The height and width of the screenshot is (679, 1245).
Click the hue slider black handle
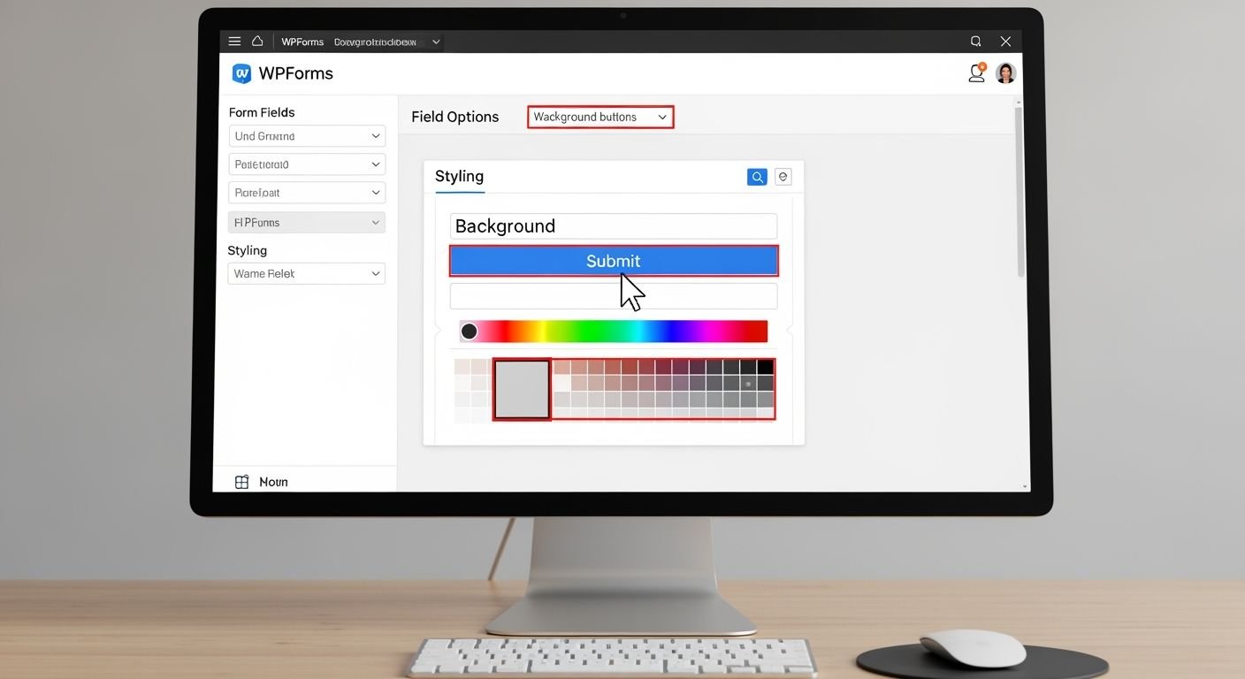tap(470, 332)
